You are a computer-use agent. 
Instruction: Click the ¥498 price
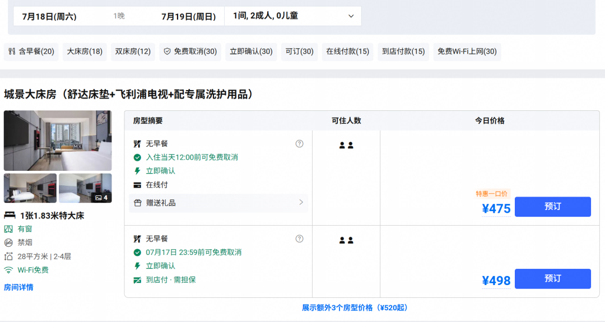(496, 281)
